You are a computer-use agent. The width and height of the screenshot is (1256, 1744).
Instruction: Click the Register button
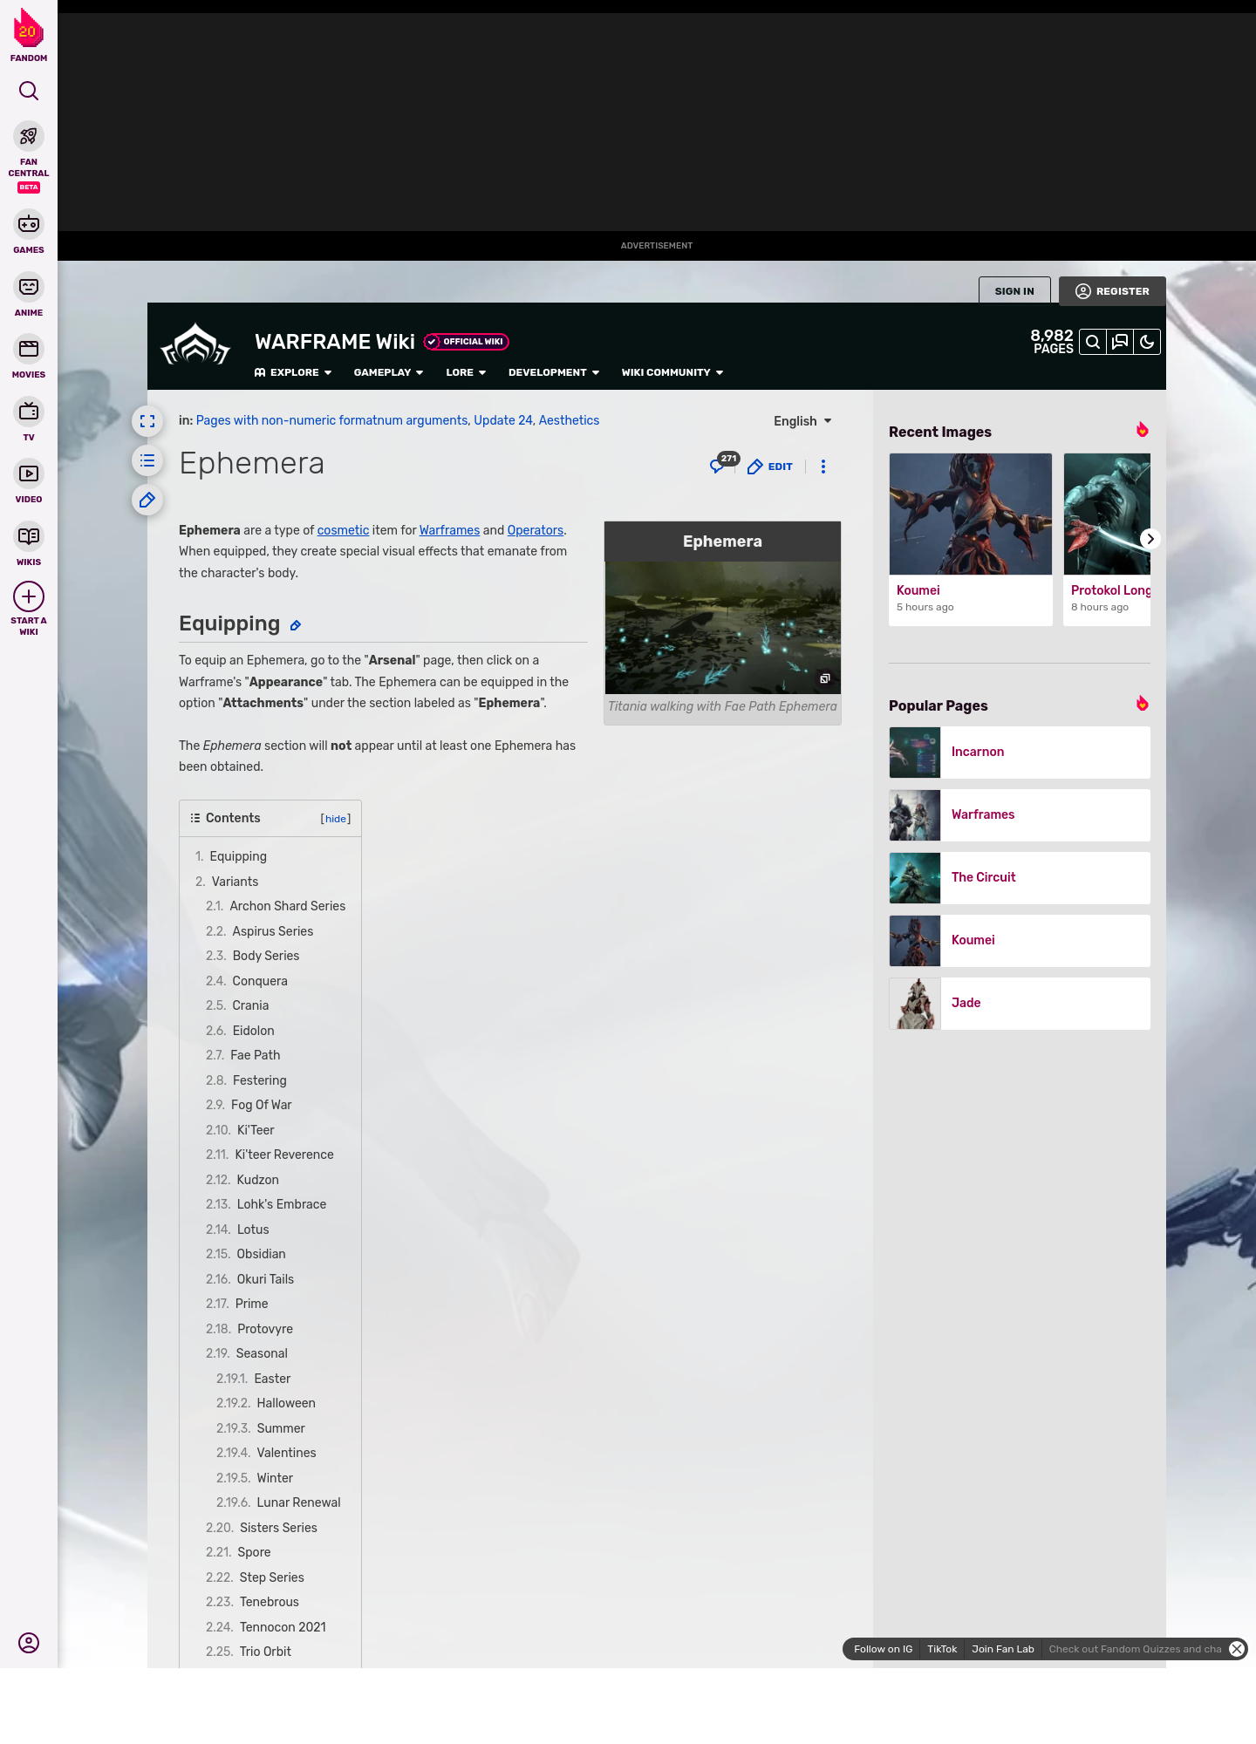click(1112, 291)
